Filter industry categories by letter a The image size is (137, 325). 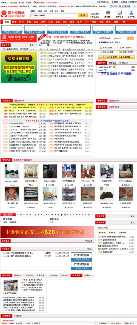[18, 215]
